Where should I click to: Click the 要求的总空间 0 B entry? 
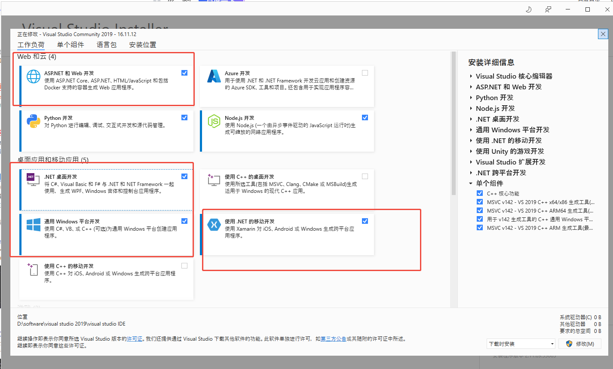pyautogui.click(x=580, y=331)
